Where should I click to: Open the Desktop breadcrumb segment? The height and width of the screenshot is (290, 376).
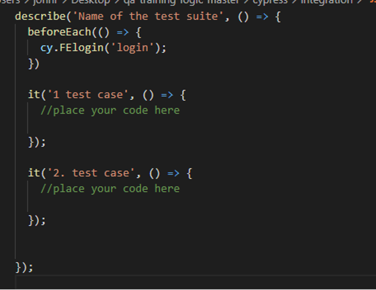point(91,2)
